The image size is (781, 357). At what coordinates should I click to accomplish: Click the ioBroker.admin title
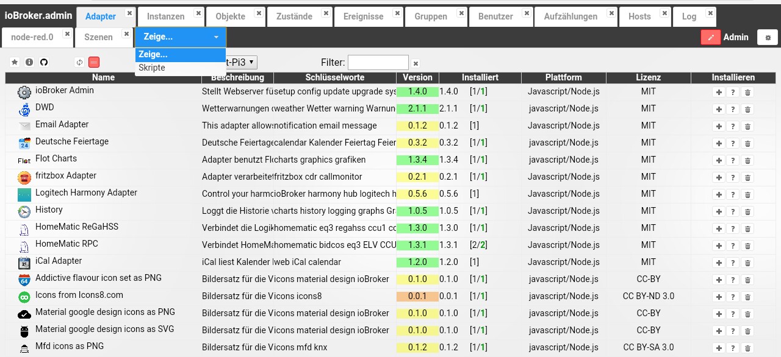[38, 15]
